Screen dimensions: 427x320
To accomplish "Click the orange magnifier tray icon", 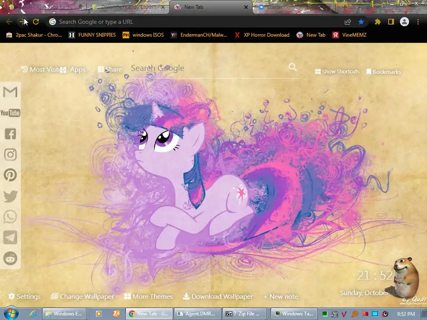I will coord(355,314).
